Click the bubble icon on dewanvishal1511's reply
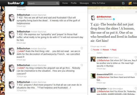This screenshot has height=95, width=137. [136, 74]
